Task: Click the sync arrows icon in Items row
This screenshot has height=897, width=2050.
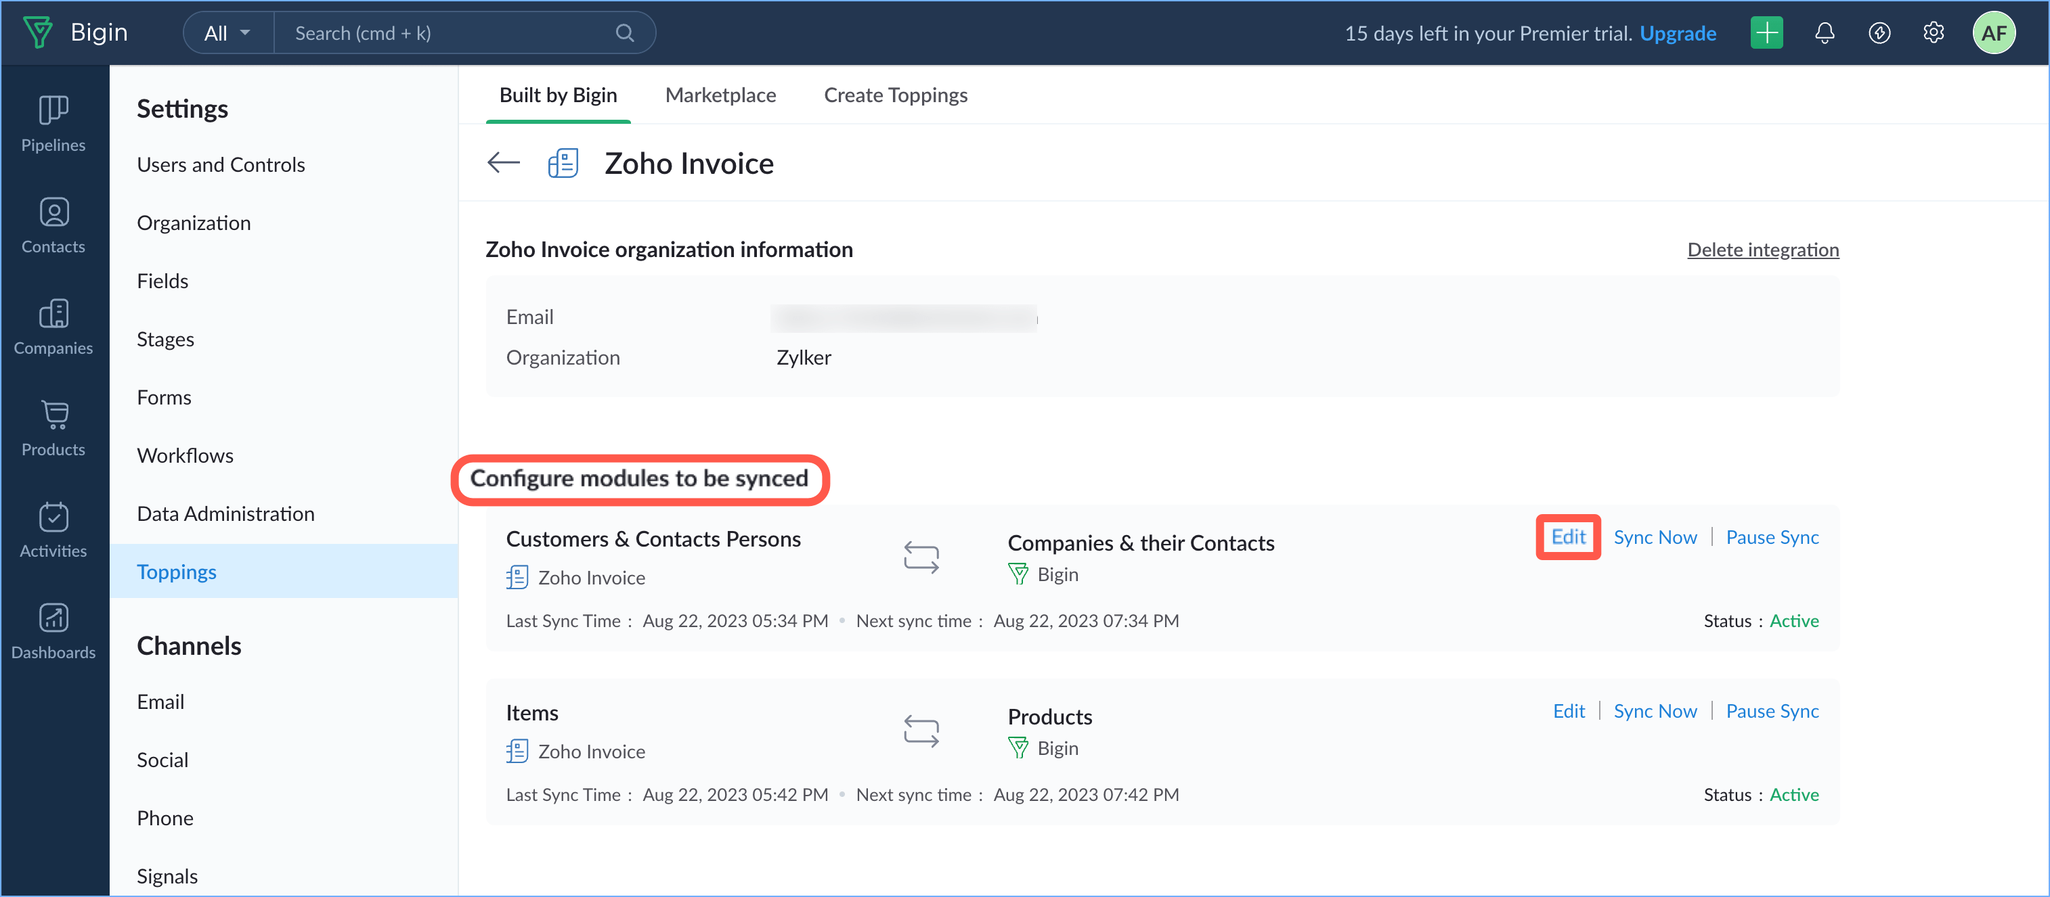Action: [x=921, y=731]
